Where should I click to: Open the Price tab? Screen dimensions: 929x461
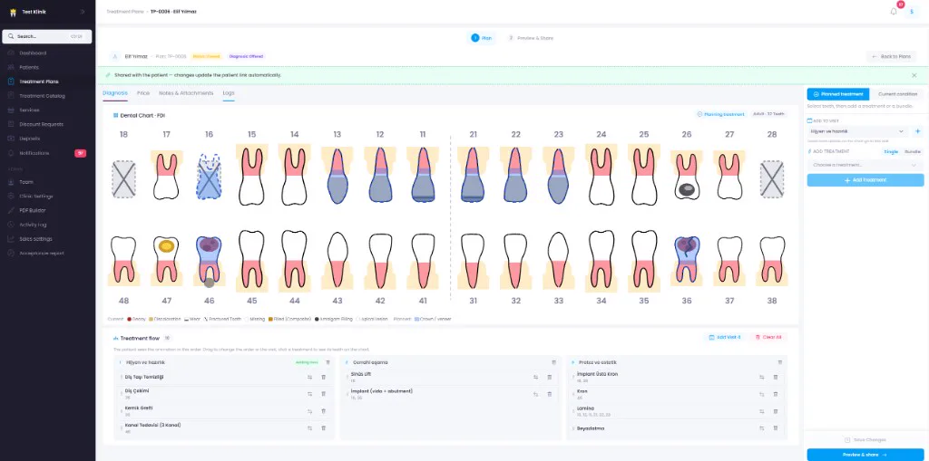(143, 93)
